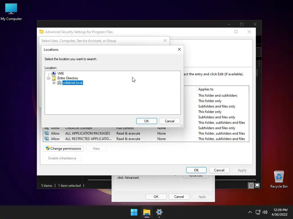Switch File Explorer to details view

click(x=251, y=185)
